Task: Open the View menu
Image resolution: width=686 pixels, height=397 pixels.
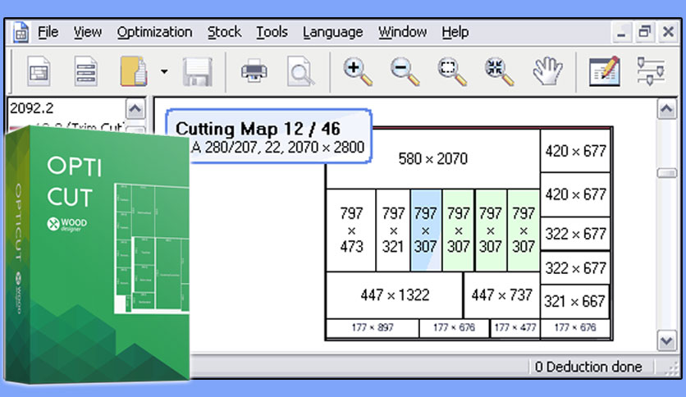Action: click(x=88, y=32)
